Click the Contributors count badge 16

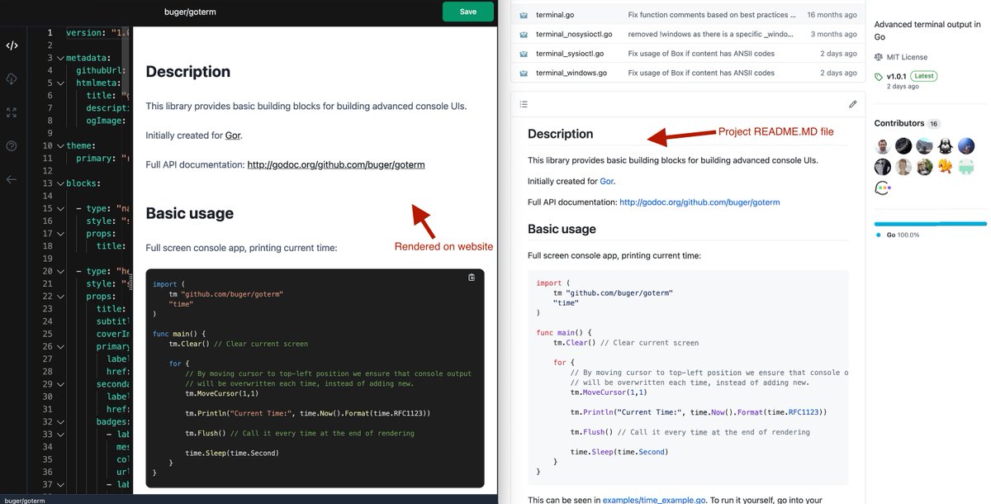933,124
